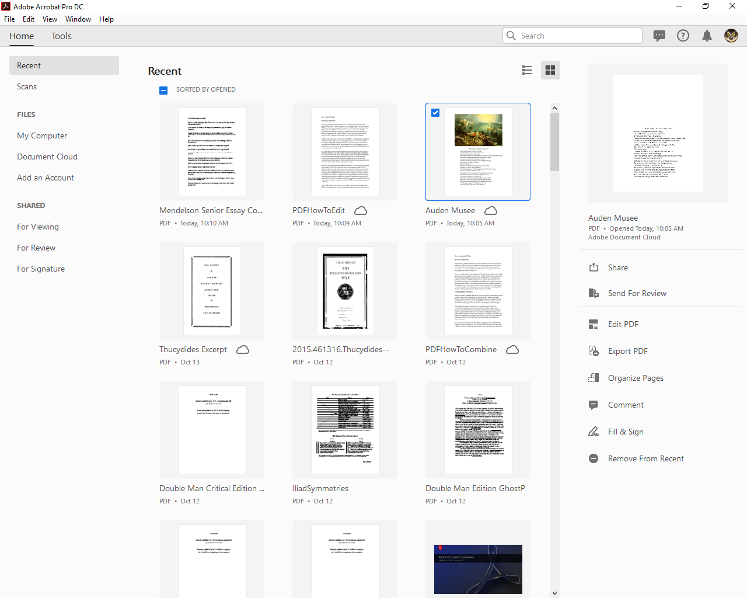The height and width of the screenshot is (598, 747).
Task: Switch to thumbnail grid view
Action: [x=550, y=71]
